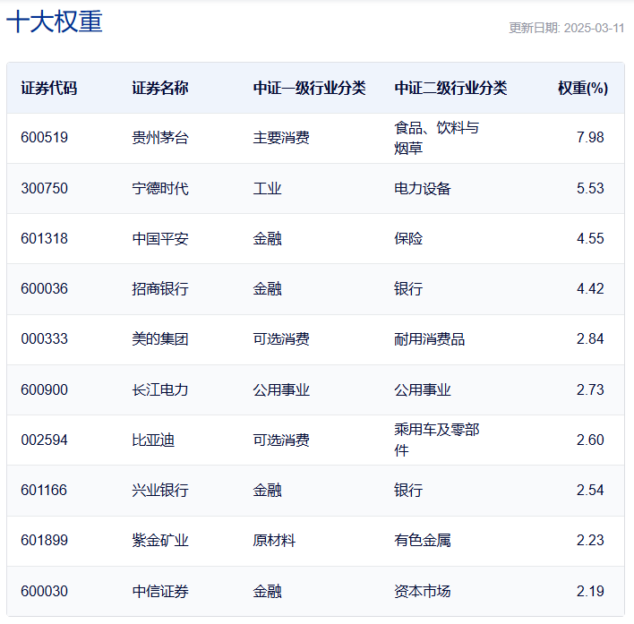Select the 贵州茅台 security name
The height and width of the screenshot is (624, 634).
click(x=160, y=138)
